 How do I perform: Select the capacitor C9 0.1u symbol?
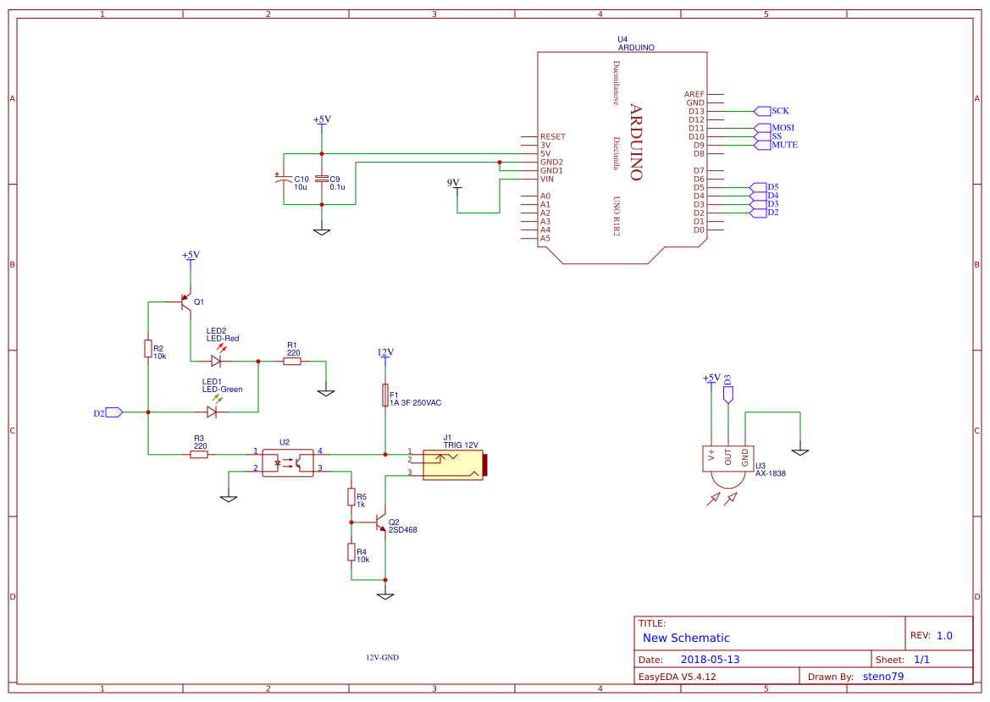[321, 180]
